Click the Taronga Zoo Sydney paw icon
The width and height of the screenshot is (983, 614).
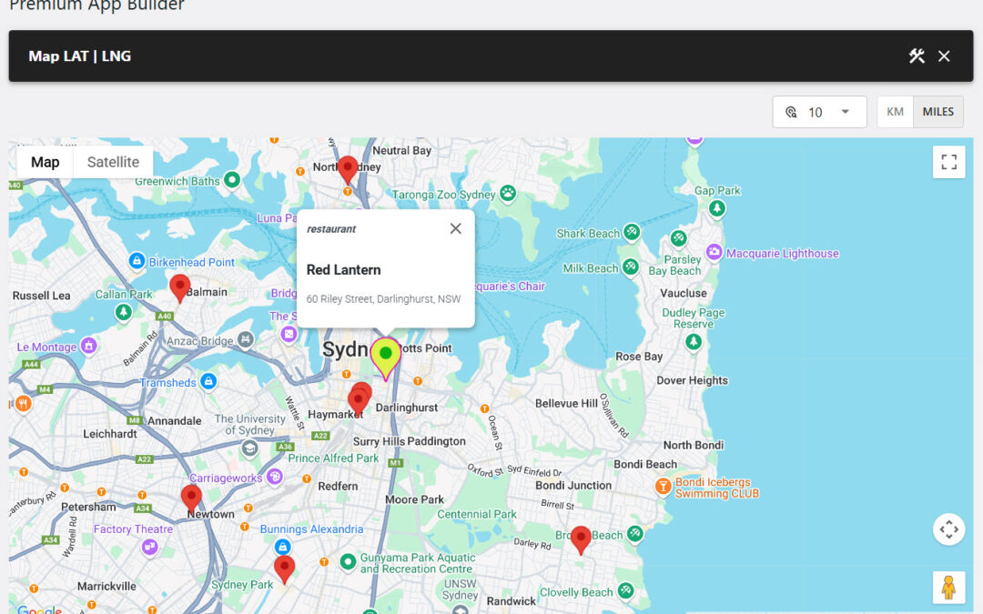(x=508, y=194)
